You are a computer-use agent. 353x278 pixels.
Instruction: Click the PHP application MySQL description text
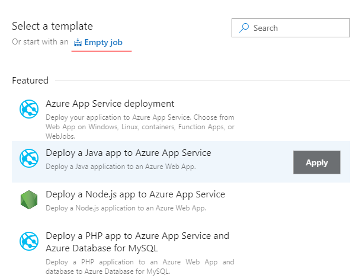click(140, 267)
